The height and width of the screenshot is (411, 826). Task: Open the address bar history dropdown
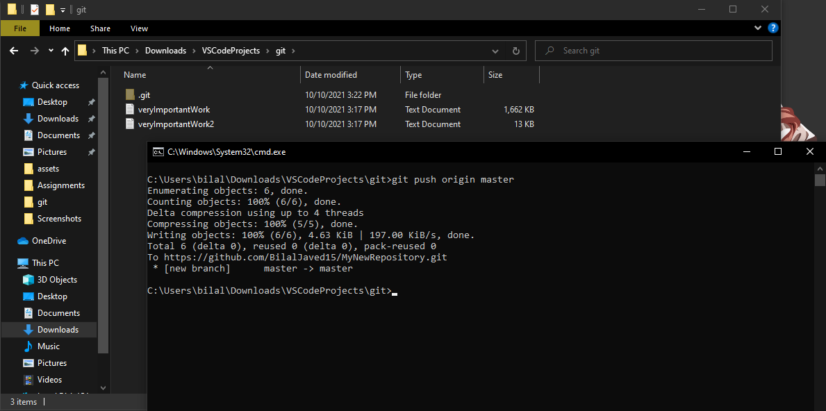tap(495, 51)
